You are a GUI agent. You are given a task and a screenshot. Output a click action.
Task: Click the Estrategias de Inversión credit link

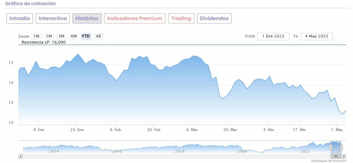click(x=329, y=161)
